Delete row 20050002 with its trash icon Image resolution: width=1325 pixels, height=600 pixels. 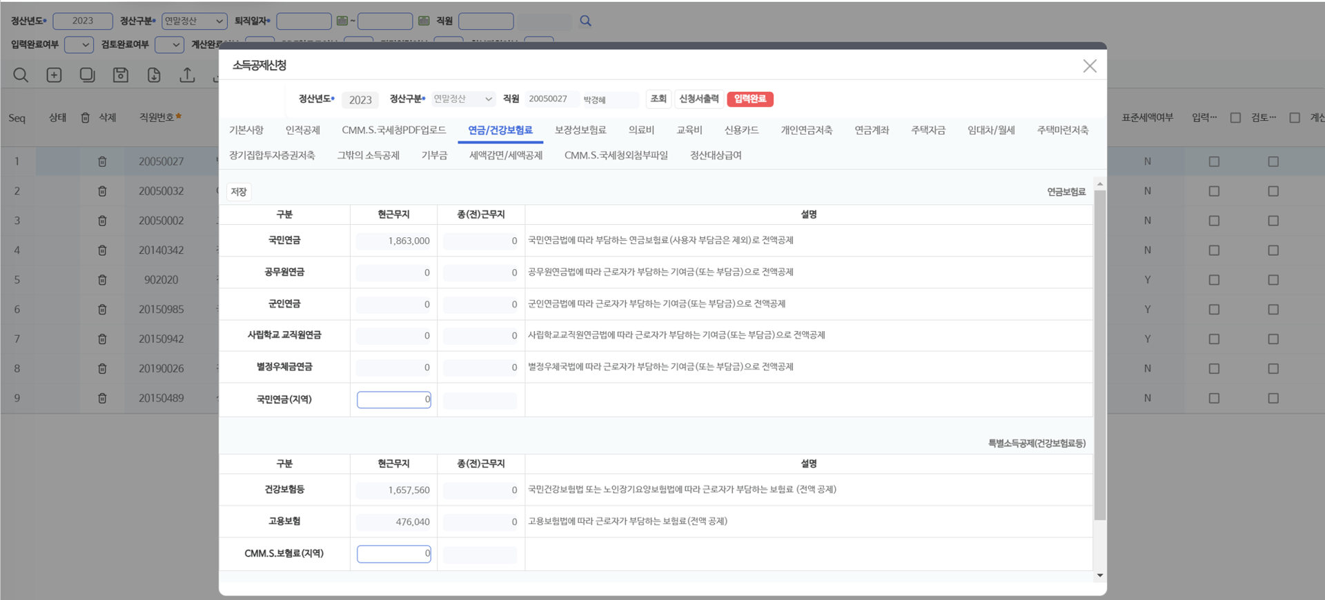[x=102, y=221]
